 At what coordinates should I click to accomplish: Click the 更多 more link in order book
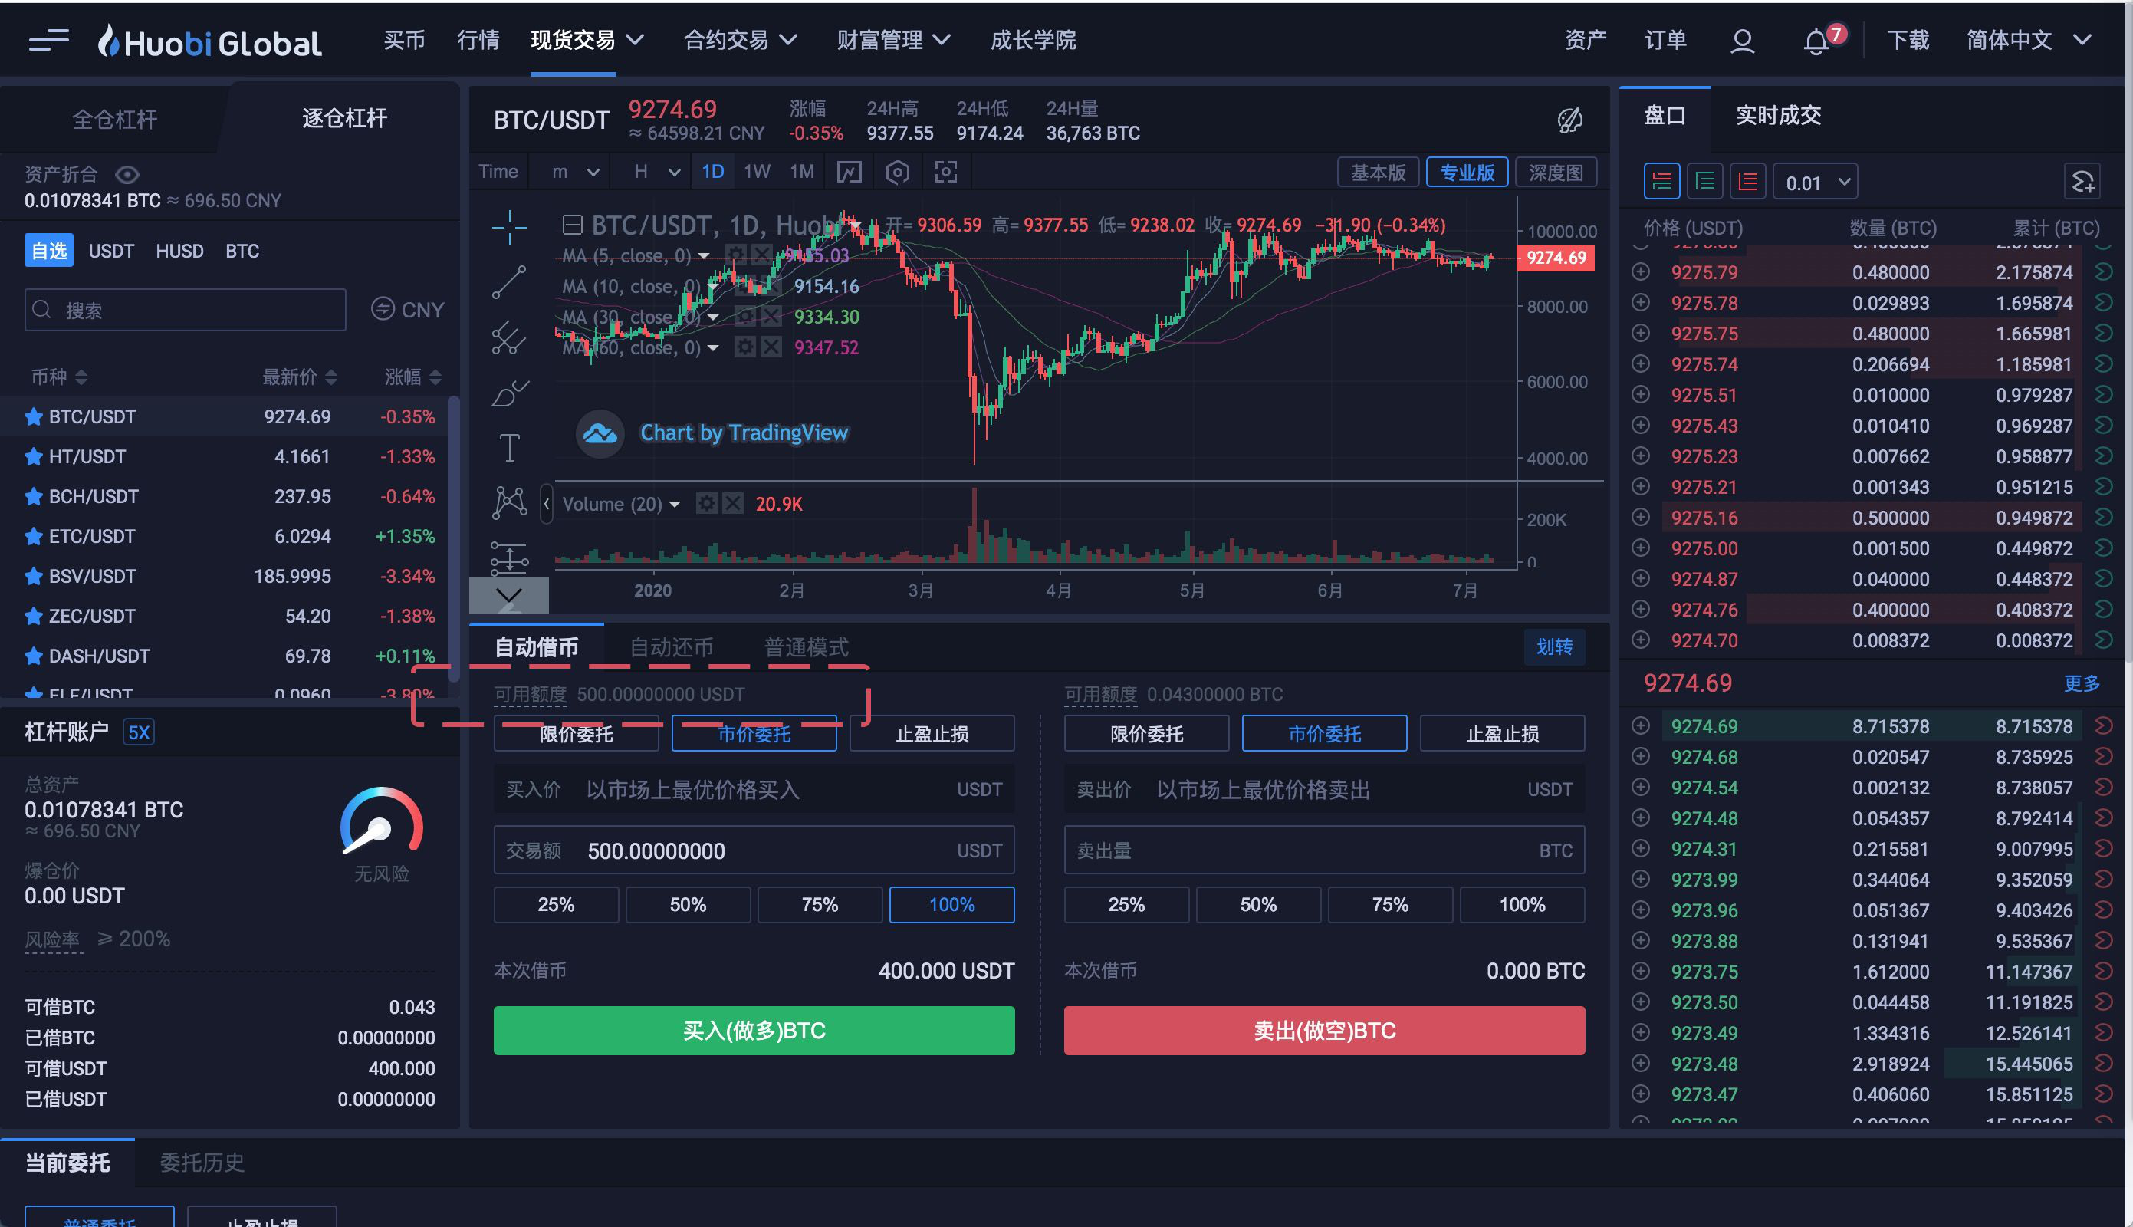(x=2082, y=683)
